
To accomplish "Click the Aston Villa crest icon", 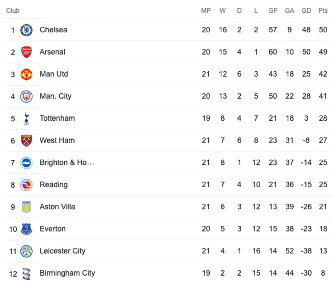I will (x=26, y=207).
